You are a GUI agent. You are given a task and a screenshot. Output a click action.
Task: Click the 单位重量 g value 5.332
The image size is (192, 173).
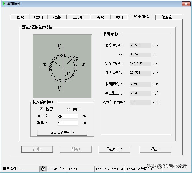pyautogui.click(x=140, y=93)
